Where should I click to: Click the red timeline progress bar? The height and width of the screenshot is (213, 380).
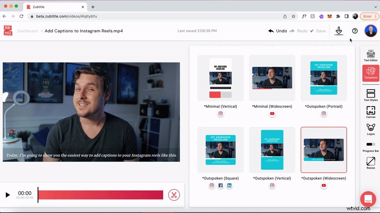tap(101, 195)
